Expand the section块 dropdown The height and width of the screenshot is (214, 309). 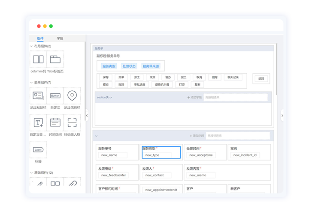[x=110, y=98]
